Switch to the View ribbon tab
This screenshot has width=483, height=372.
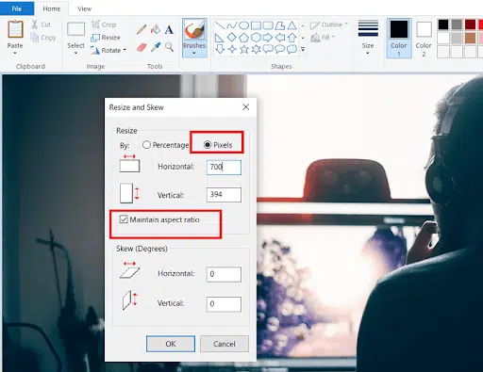tap(84, 8)
